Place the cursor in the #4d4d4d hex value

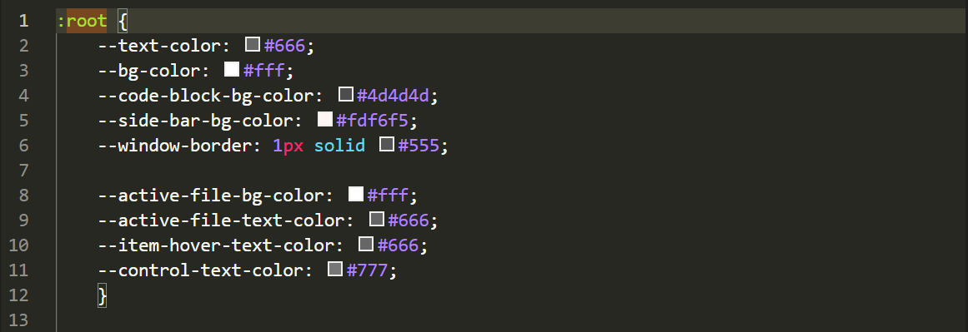393,96
